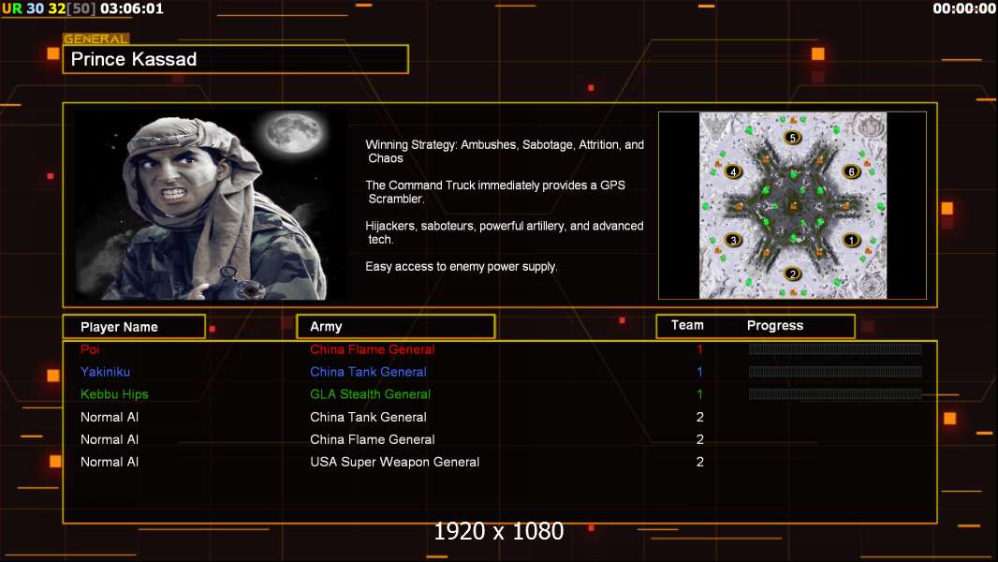Viewport: 998px width, 562px height.
Task: Click team number 1 in Kebbu Hips' row
Action: click(699, 394)
